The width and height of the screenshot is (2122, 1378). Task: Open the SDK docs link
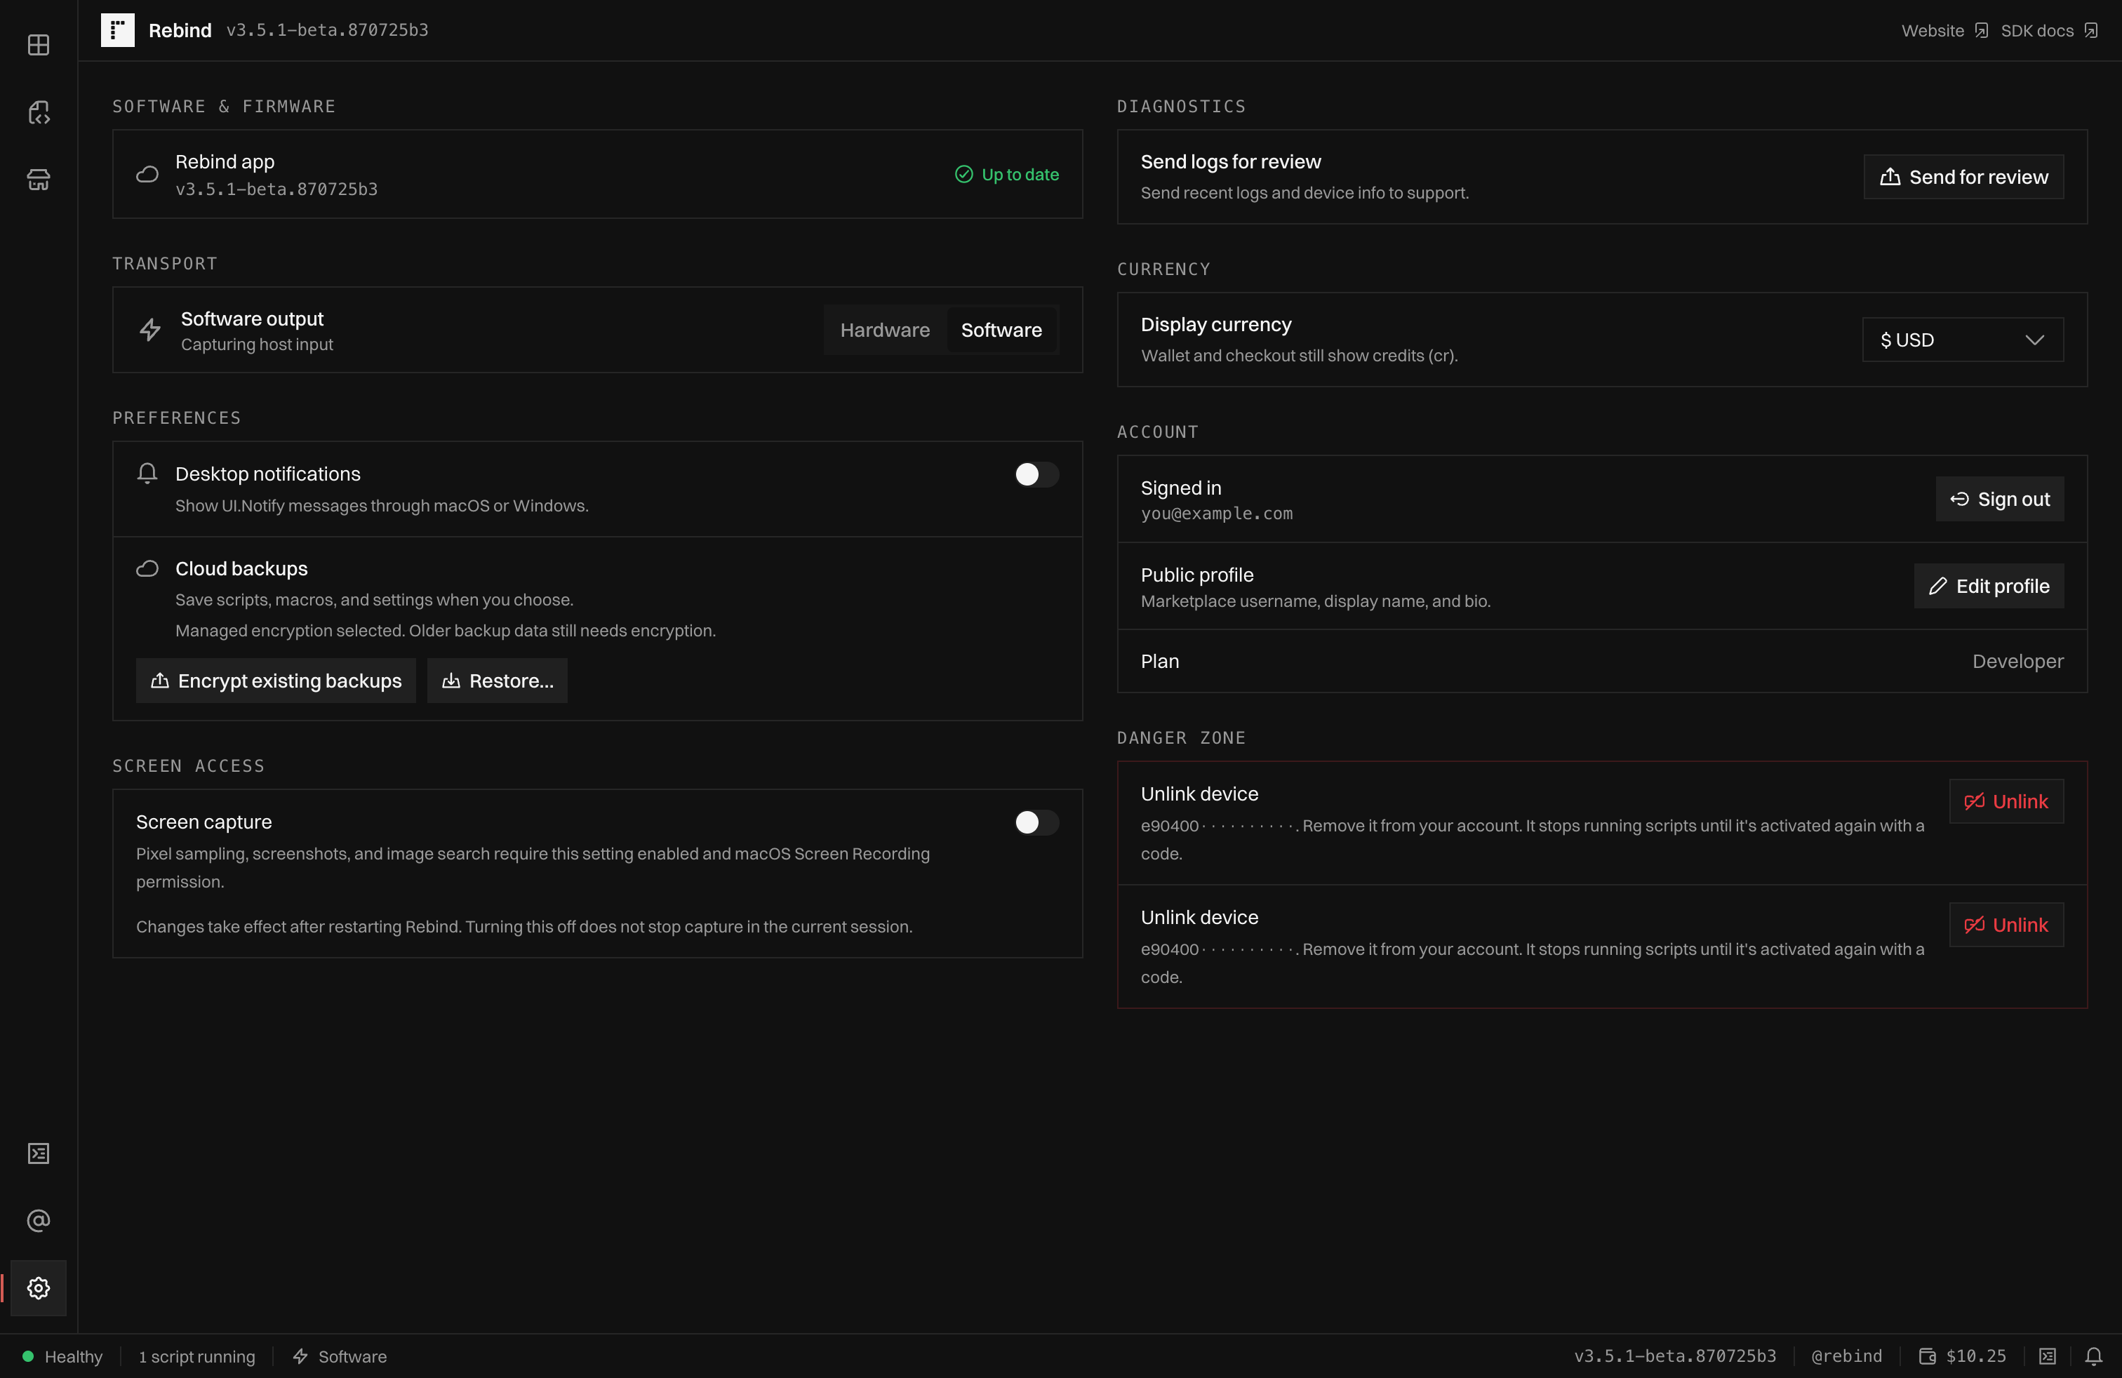click(x=2036, y=30)
